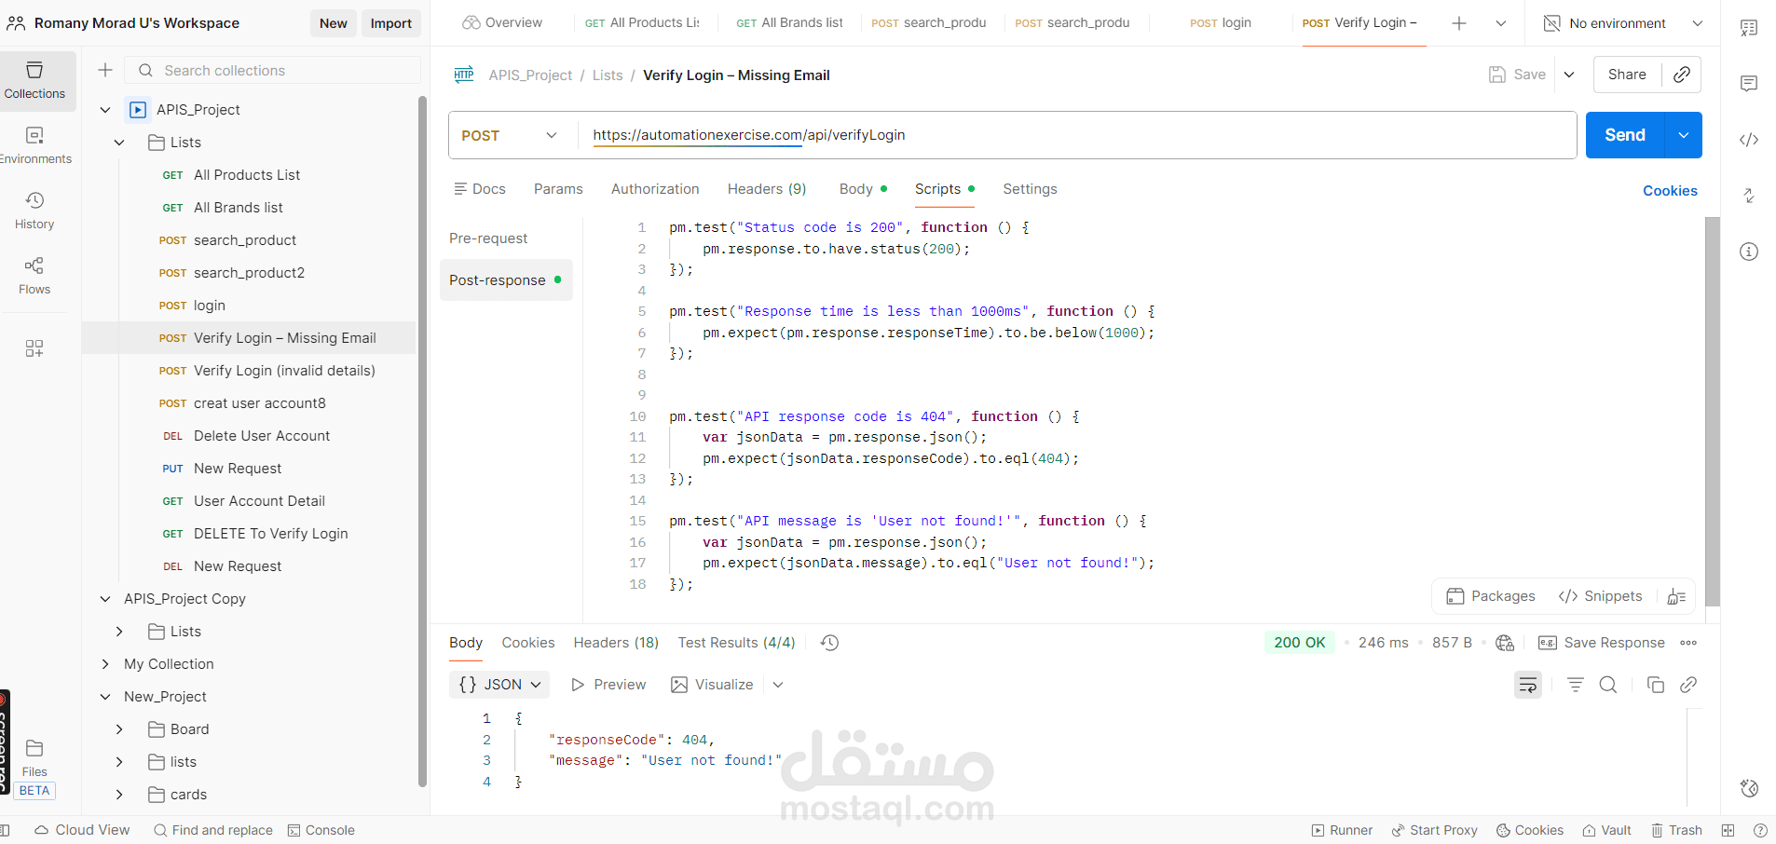
Task: Click the Files BETA sidebar icon
Action: point(34,769)
